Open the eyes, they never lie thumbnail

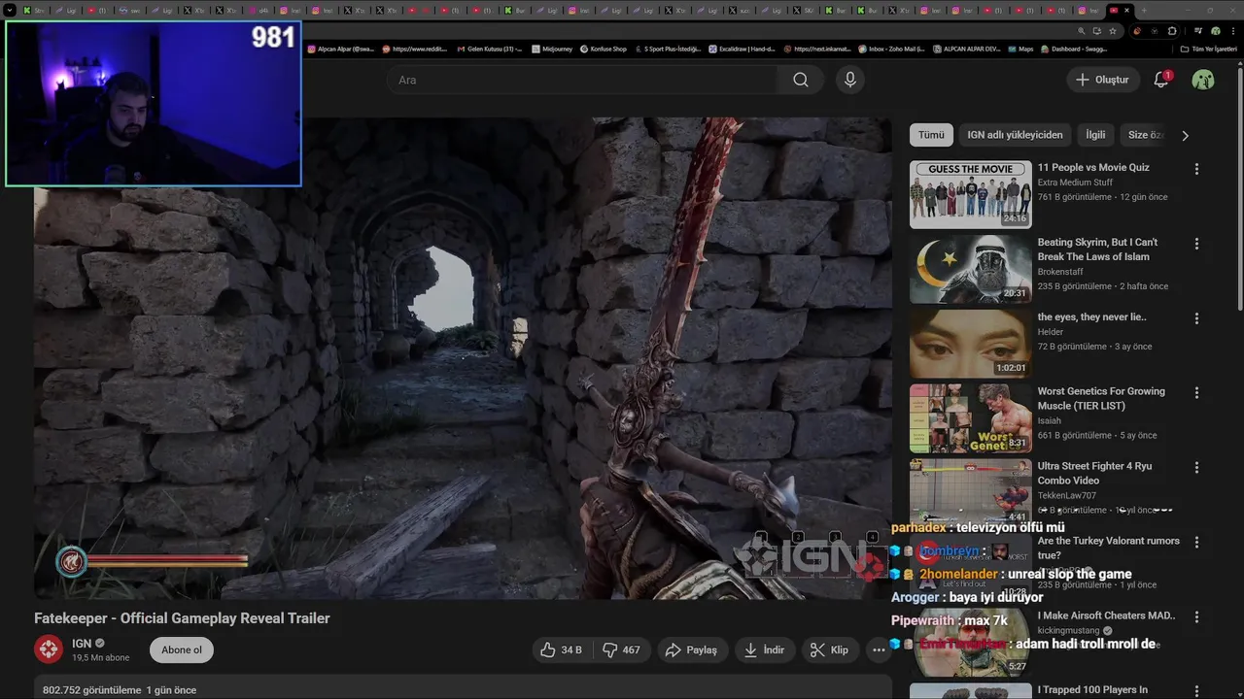(970, 344)
